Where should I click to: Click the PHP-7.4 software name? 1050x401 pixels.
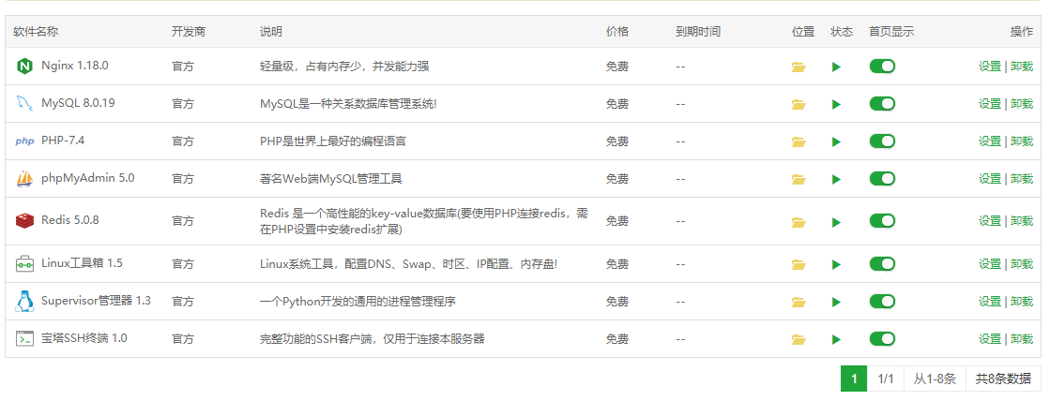pos(63,141)
